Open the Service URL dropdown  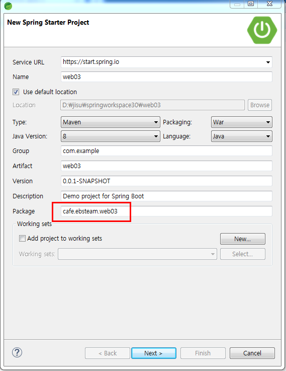268,62
